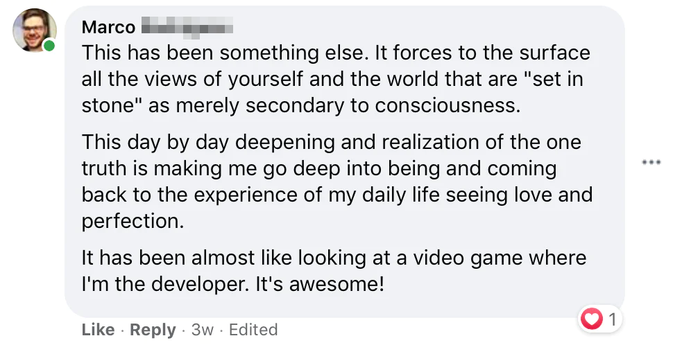The image size is (673, 345).
Task: Click the heart love reaction icon
Action: pos(592,319)
